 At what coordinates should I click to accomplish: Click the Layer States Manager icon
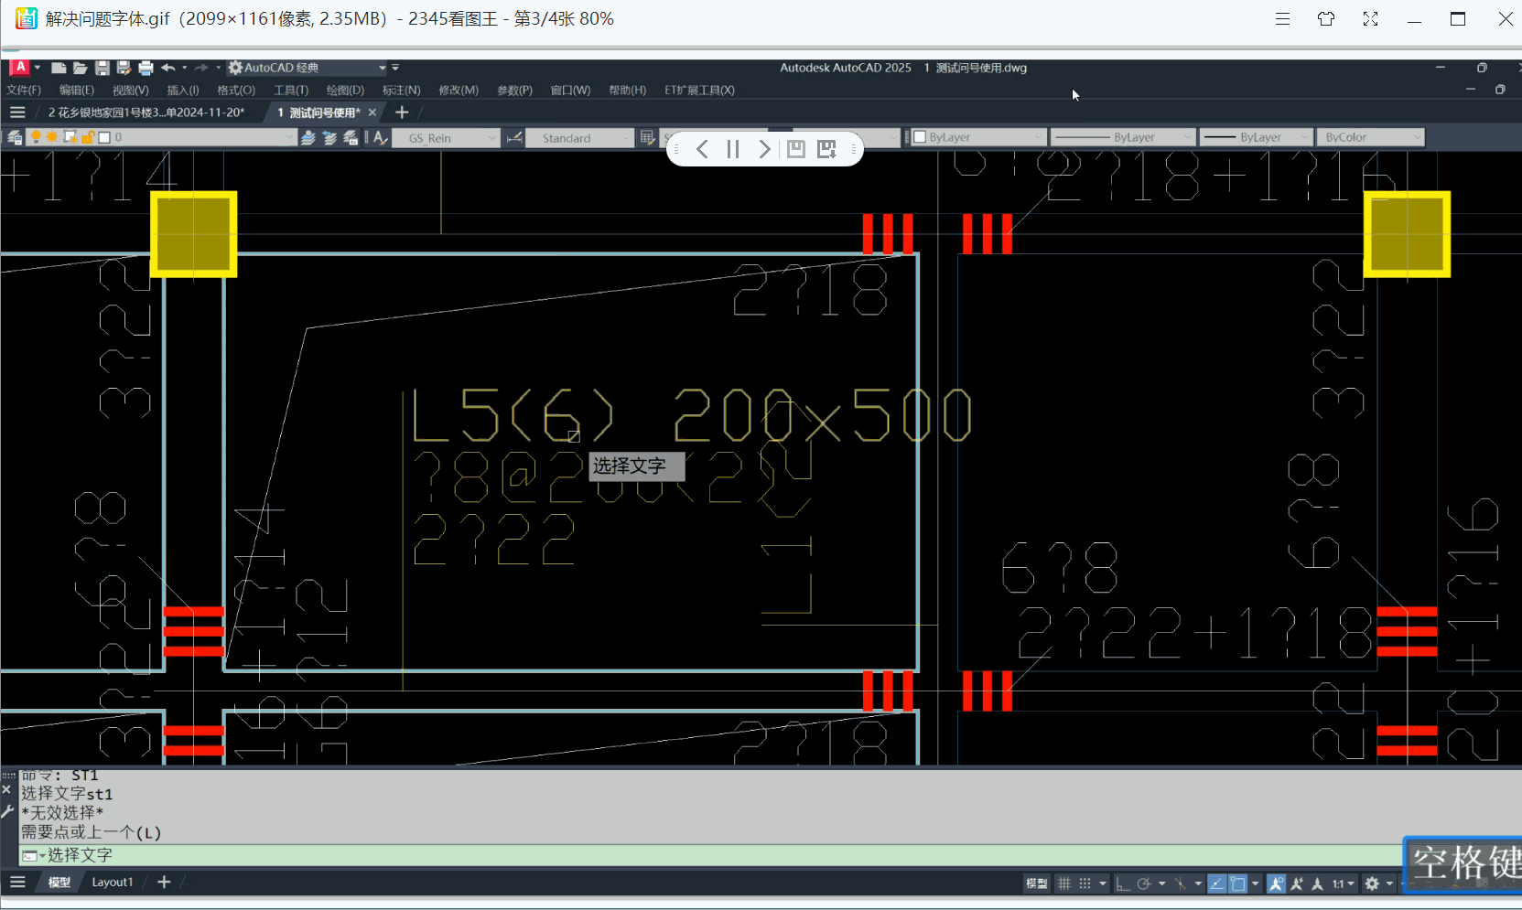[351, 137]
